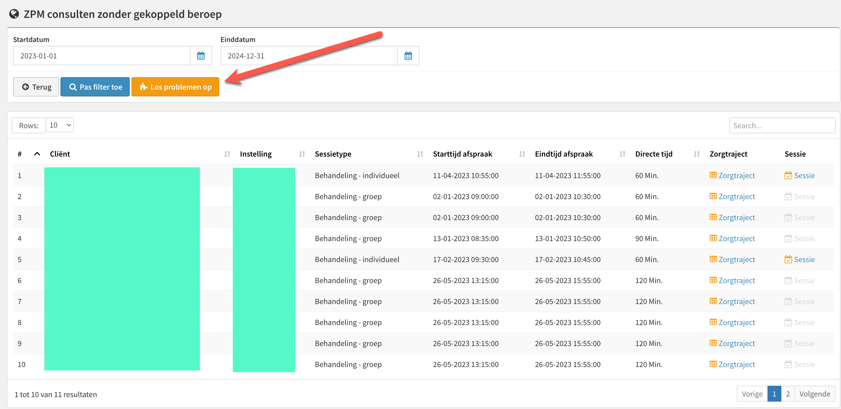Select cell '13-01-2023 08:35:00'

click(466, 239)
